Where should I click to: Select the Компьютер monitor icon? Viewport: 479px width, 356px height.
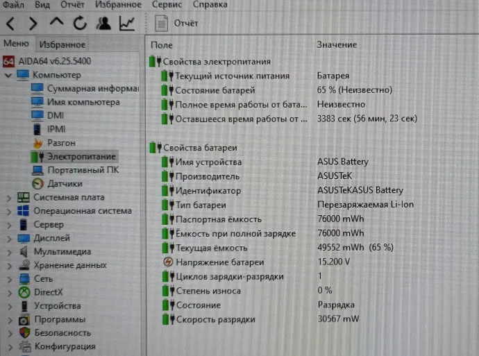(23, 75)
